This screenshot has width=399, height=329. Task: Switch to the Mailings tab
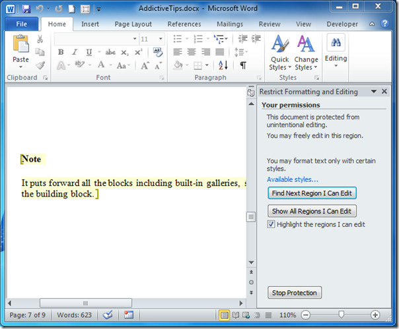pyautogui.click(x=230, y=24)
